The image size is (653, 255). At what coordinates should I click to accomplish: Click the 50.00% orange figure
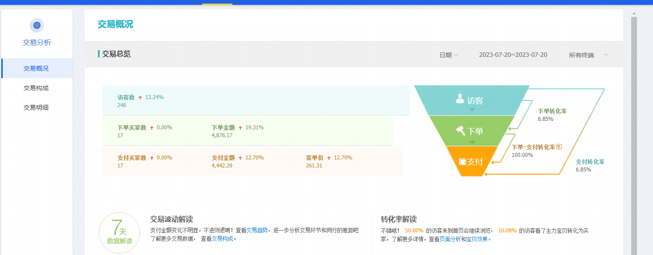point(414,231)
